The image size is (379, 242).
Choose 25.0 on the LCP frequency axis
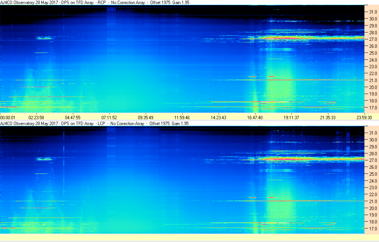point(373,174)
